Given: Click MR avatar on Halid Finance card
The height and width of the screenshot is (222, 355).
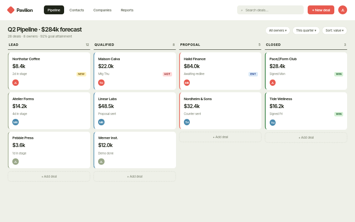Looking at the screenshot, I should (x=187, y=83).
